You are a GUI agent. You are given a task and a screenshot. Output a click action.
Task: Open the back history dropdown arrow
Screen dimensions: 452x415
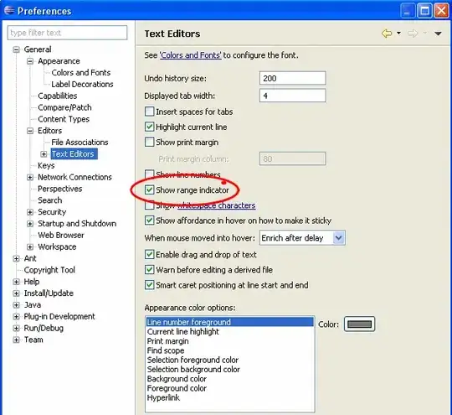point(398,34)
